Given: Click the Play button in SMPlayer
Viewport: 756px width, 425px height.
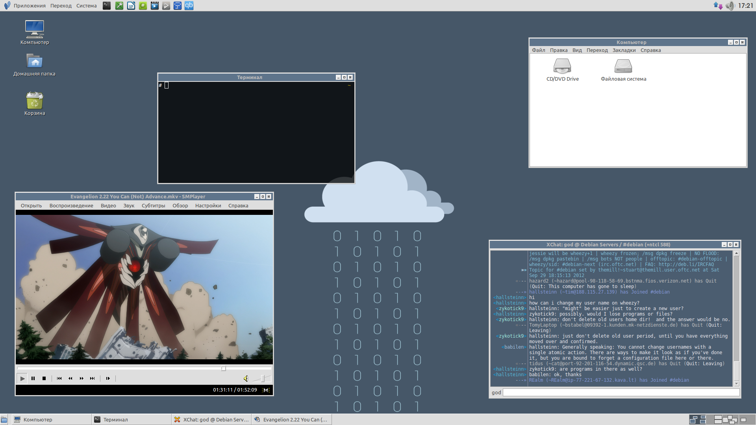Looking at the screenshot, I should pyautogui.click(x=22, y=379).
